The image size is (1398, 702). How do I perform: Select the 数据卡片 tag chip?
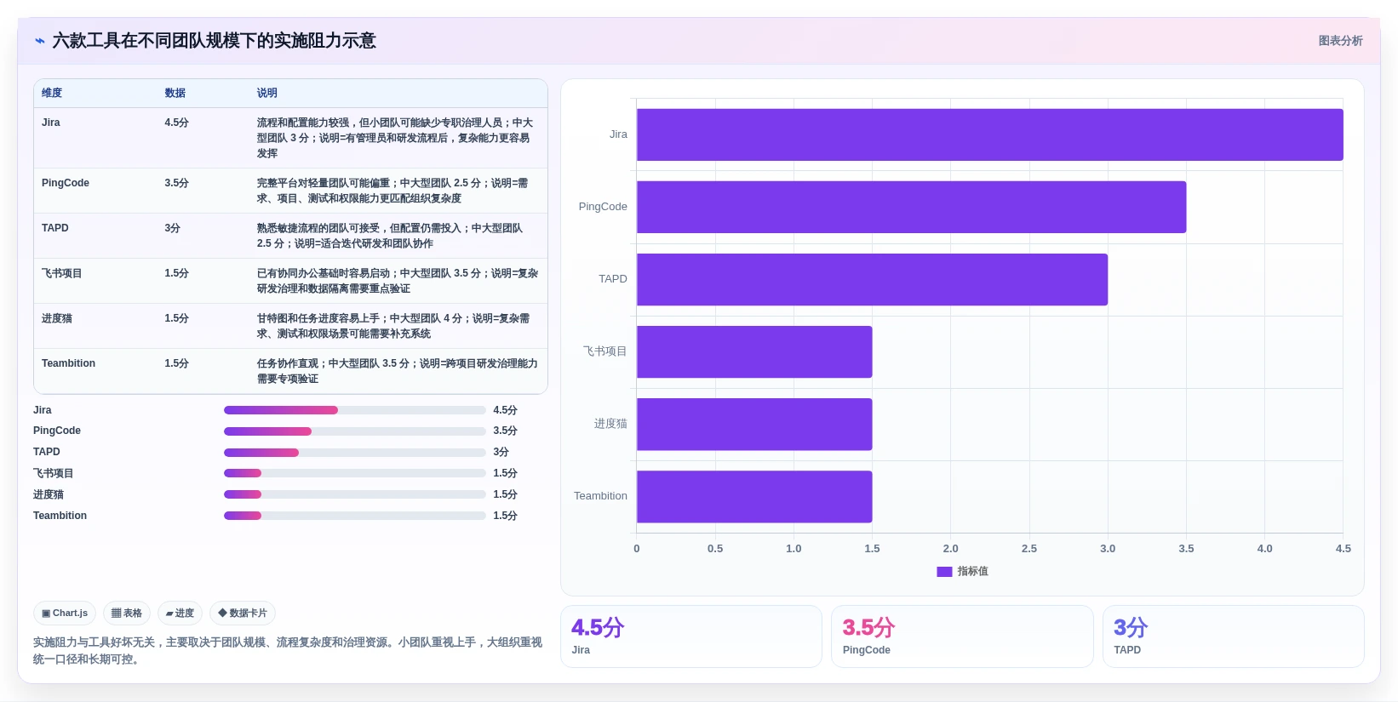[x=243, y=613]
